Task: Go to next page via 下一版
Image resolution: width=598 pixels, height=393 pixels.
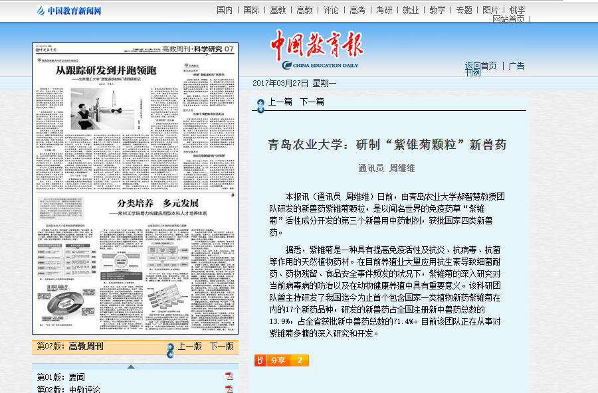Action: pos(221,346)
